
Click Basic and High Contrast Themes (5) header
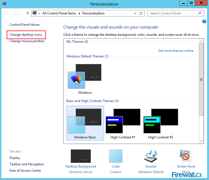coord(92,101)
